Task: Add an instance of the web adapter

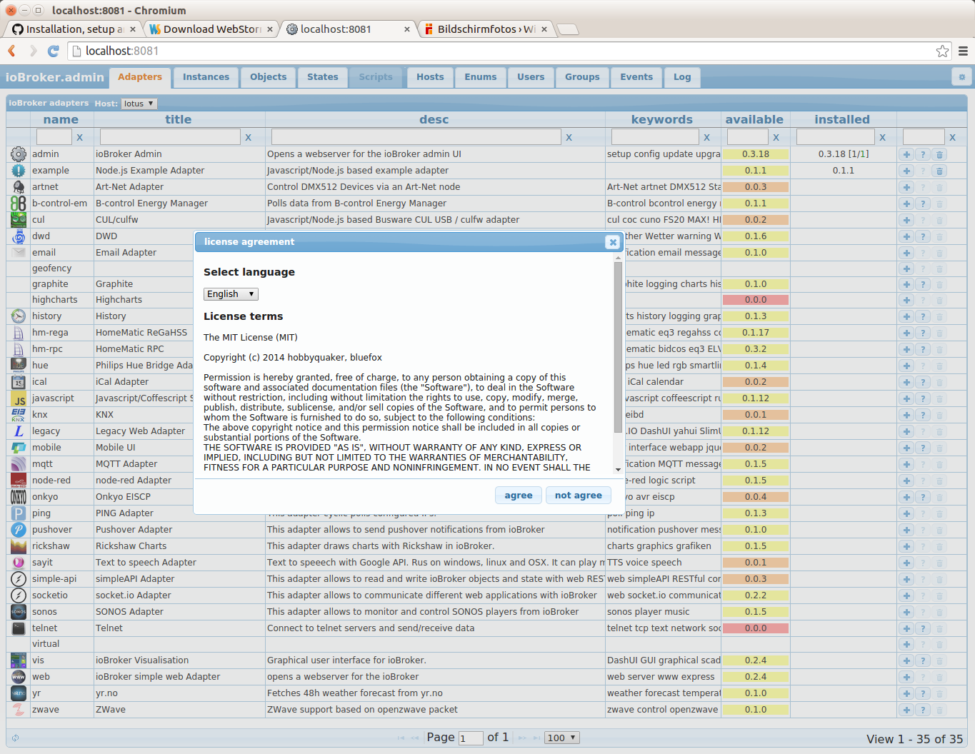Action: click(906, 677)
